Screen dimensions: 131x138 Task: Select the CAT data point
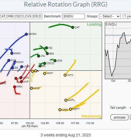(x=73, y=27)
